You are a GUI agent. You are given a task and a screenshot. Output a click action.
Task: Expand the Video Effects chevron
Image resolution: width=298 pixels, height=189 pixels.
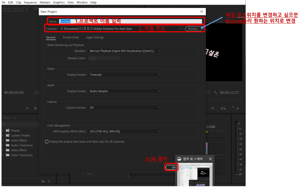click(3, 150)
